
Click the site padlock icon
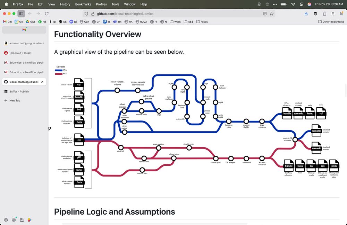pyautogui.click(x=93, y=14)
